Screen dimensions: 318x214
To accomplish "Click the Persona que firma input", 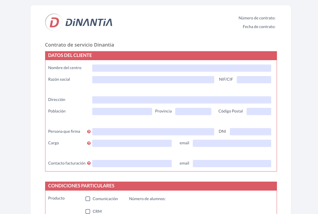I will (x=153, y=132).
